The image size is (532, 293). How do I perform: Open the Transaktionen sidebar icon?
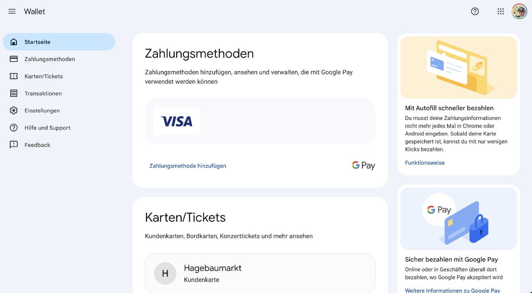pos(13,93)
